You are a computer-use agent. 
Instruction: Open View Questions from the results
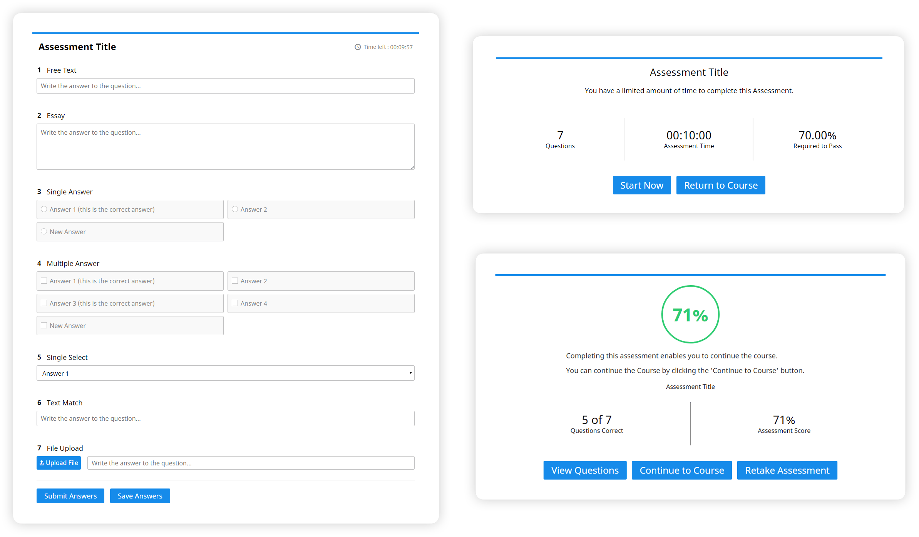click(x=584, y=470)
